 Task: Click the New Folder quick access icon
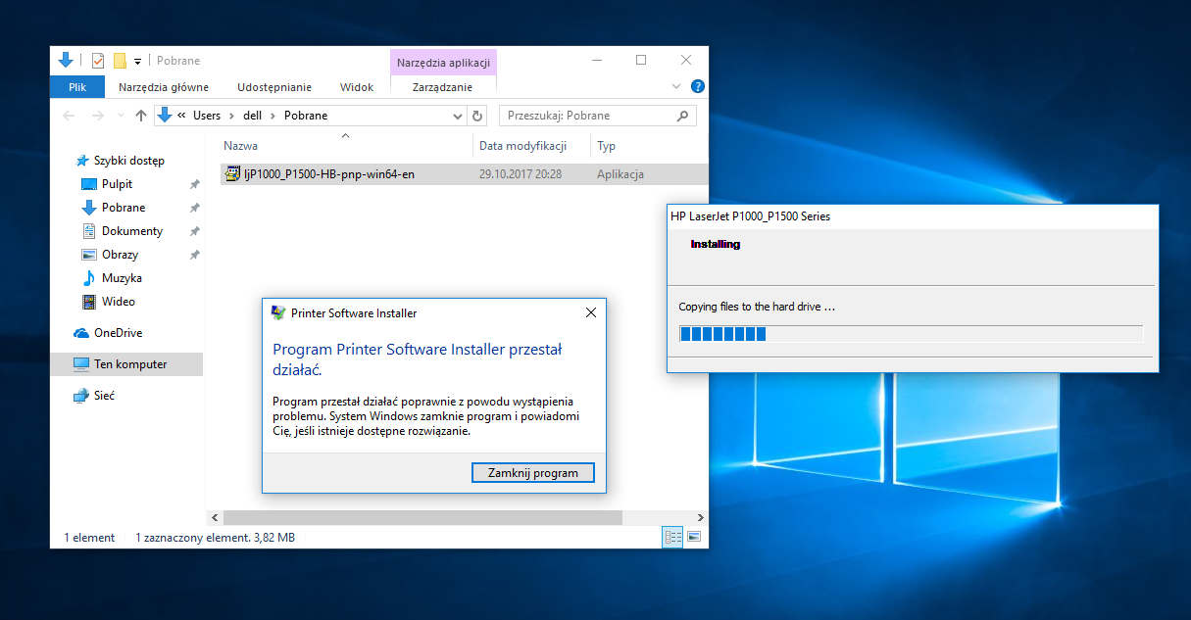coord(120,61)
